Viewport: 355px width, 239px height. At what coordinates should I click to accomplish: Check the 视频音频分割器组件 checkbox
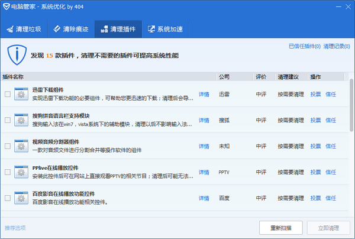tap(8, 146)
